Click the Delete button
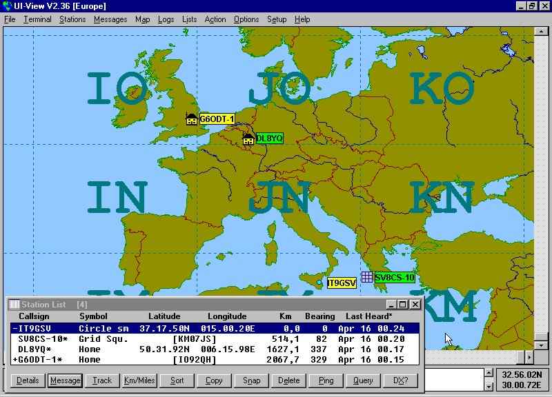The width and height of the screenshot is (552, 397). tap(288, 380)
